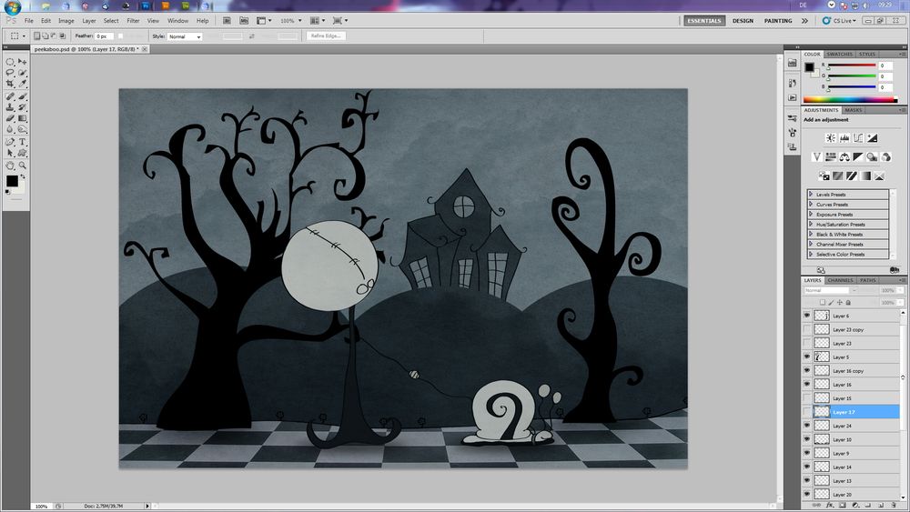Viewport: 910px width, 512px height.
Task: Select the History Brush tool
Action: pos(22,107)
